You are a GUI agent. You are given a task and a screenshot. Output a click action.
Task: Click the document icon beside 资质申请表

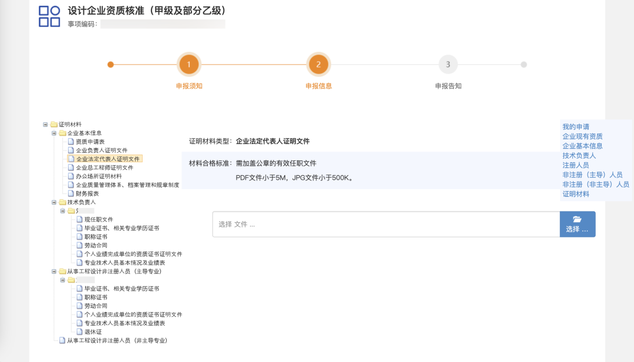tap(70, 141)
